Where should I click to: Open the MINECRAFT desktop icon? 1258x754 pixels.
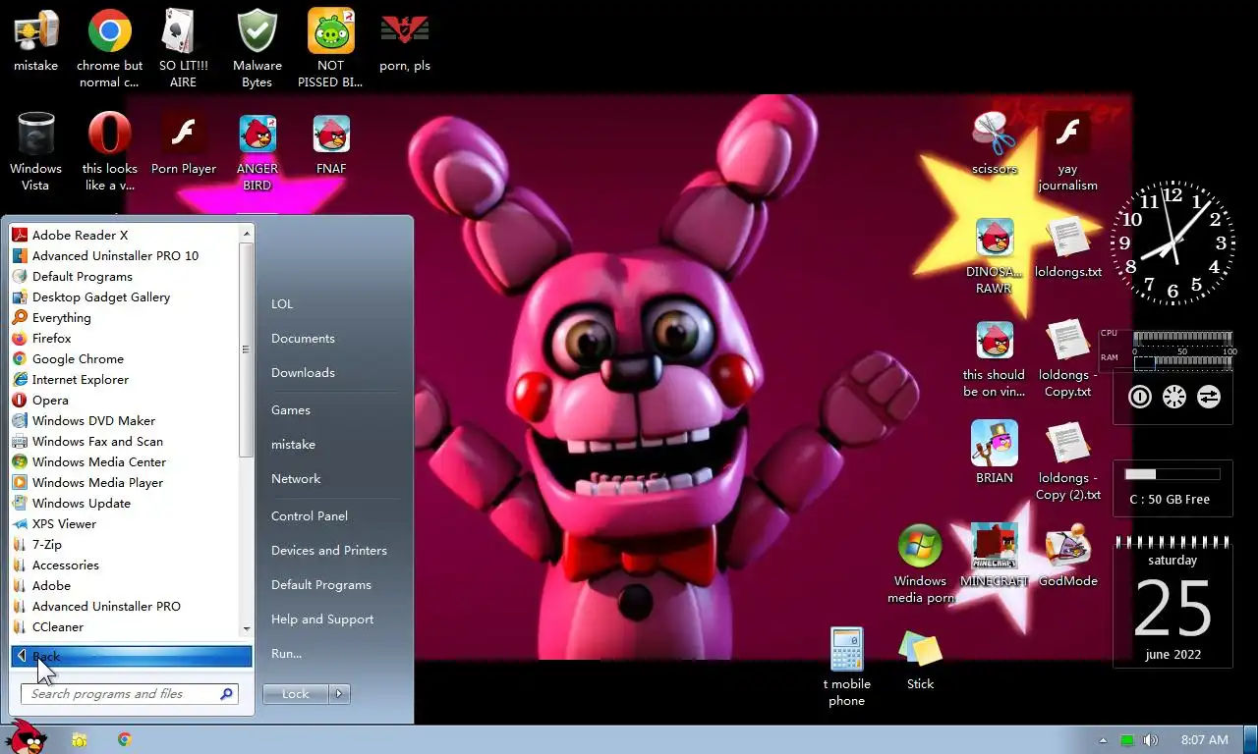pos(995,555)
